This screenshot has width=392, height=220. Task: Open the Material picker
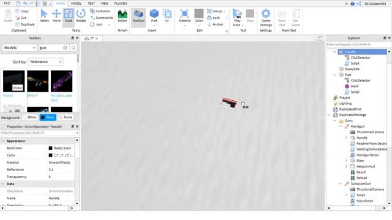(184, 18)
